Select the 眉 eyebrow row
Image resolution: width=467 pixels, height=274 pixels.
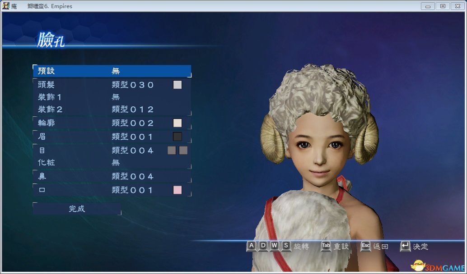click(112, 137)
